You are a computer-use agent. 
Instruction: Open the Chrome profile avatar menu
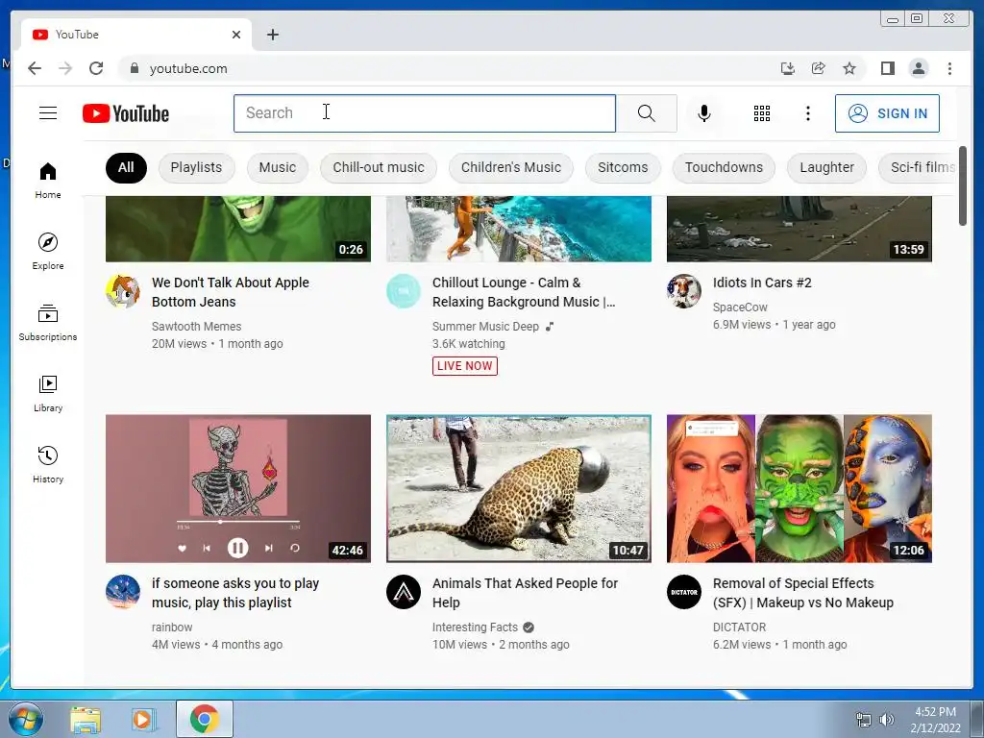click(x=918, y=68)
